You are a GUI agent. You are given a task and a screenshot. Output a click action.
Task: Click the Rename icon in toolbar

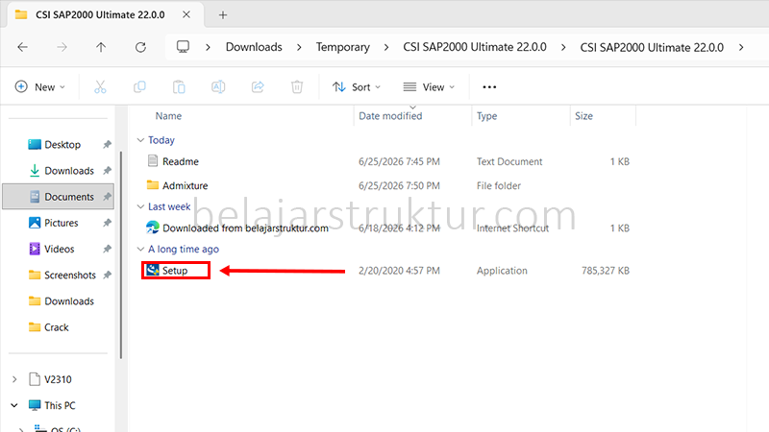click(218, 87)
